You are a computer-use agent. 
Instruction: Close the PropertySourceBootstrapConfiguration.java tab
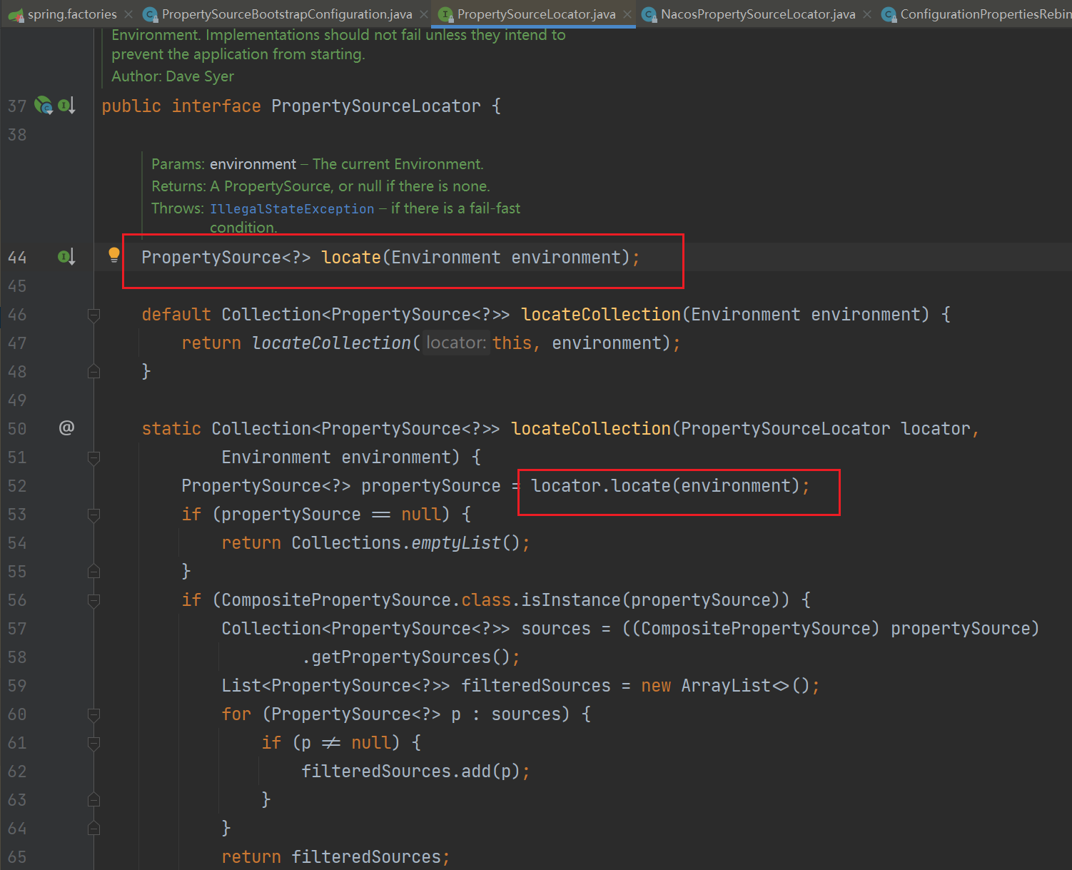pyautogui.click(x=424, y=14)
